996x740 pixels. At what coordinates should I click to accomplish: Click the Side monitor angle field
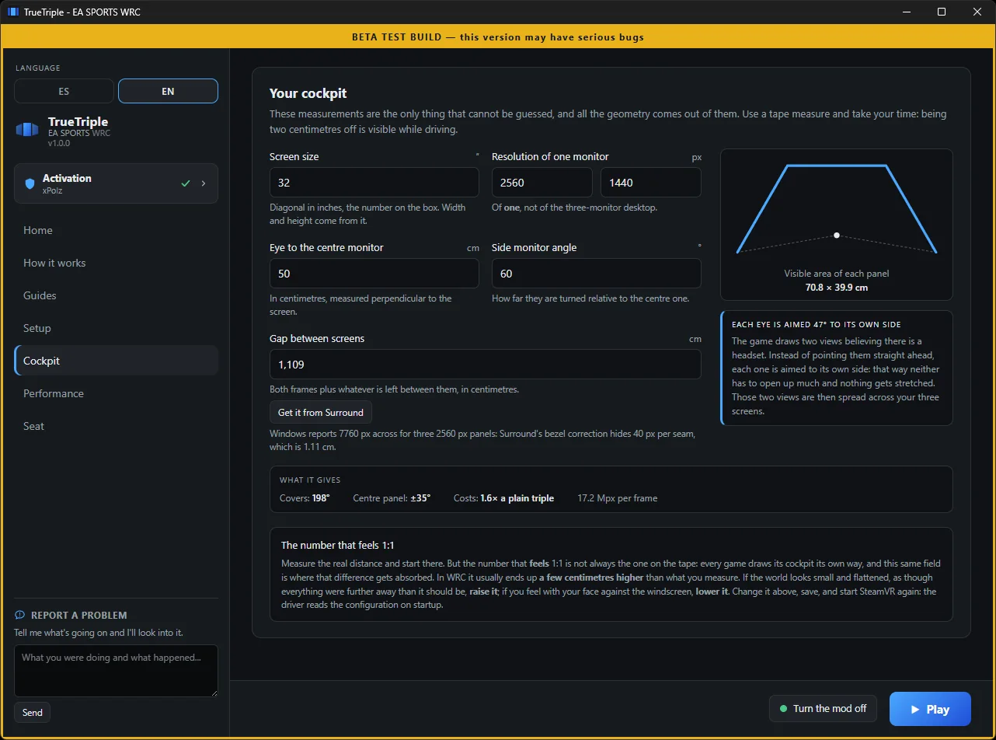pyautogui.click(x=597, y=274)
